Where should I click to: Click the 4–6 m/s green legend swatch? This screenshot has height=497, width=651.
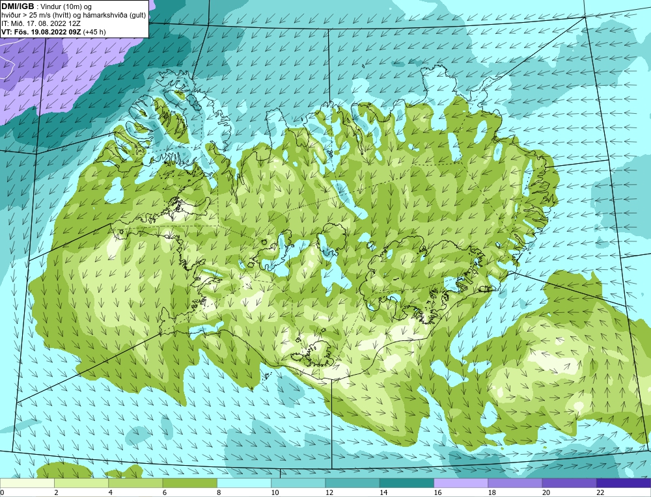[x=136, y=483]
